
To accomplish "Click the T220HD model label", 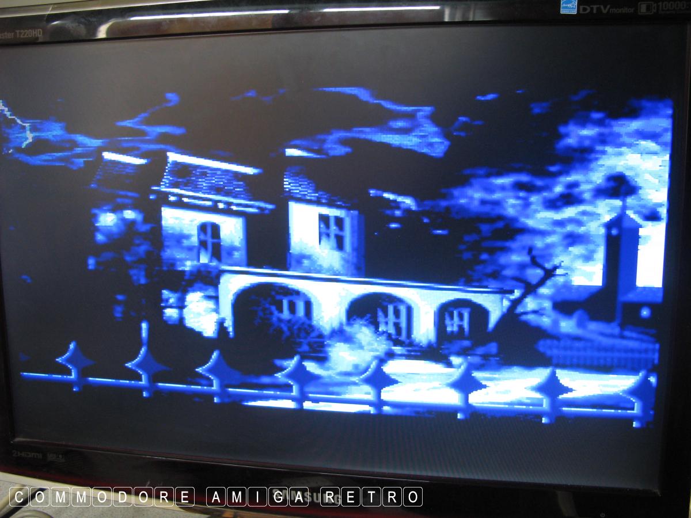I will (x=21, y=33).
